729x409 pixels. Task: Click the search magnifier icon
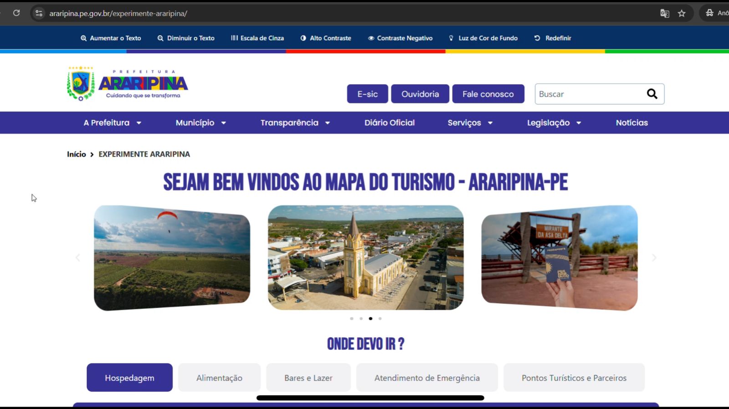[x=652, y=94]
